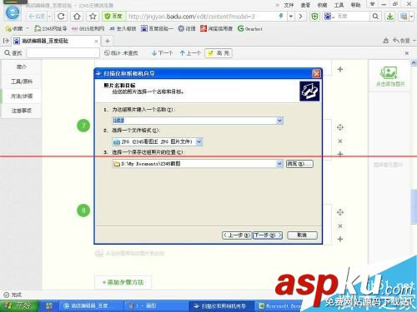417x312 pixels.
Task: Open the address bar history dropdown arrow
Action: click(290, 17)
